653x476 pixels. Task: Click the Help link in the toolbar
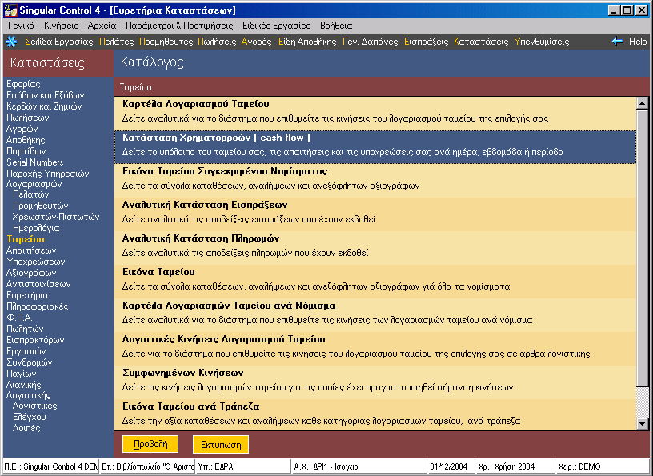(x=638, y=42)
